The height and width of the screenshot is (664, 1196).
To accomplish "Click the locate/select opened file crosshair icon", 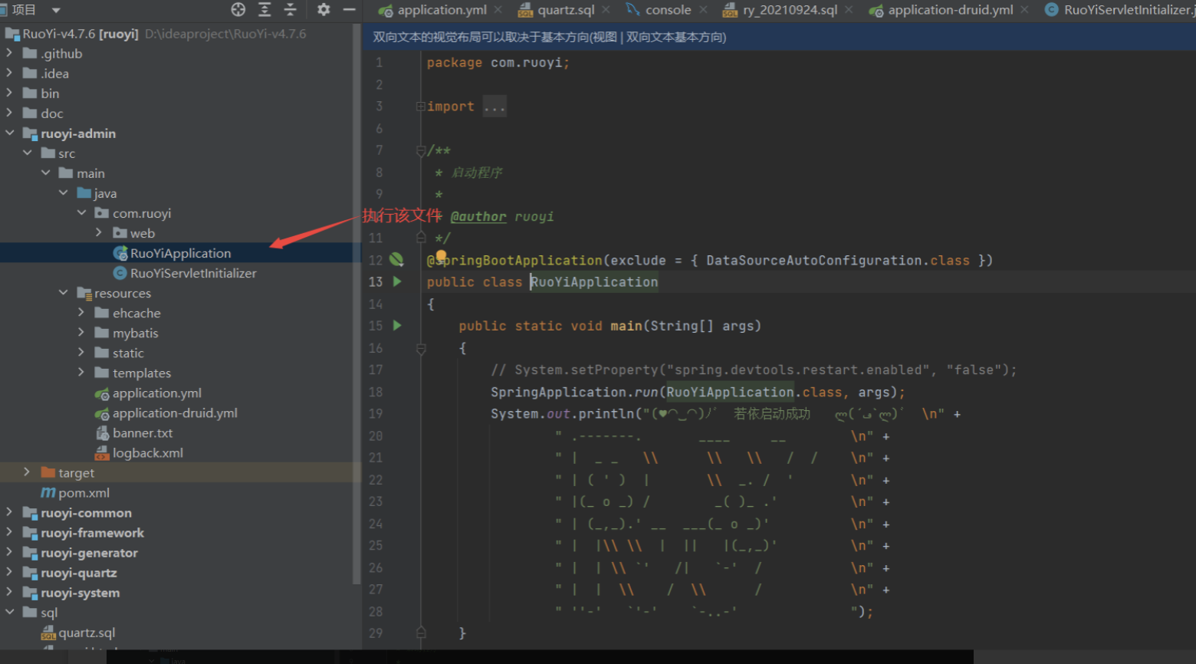I will coord(238,9).
